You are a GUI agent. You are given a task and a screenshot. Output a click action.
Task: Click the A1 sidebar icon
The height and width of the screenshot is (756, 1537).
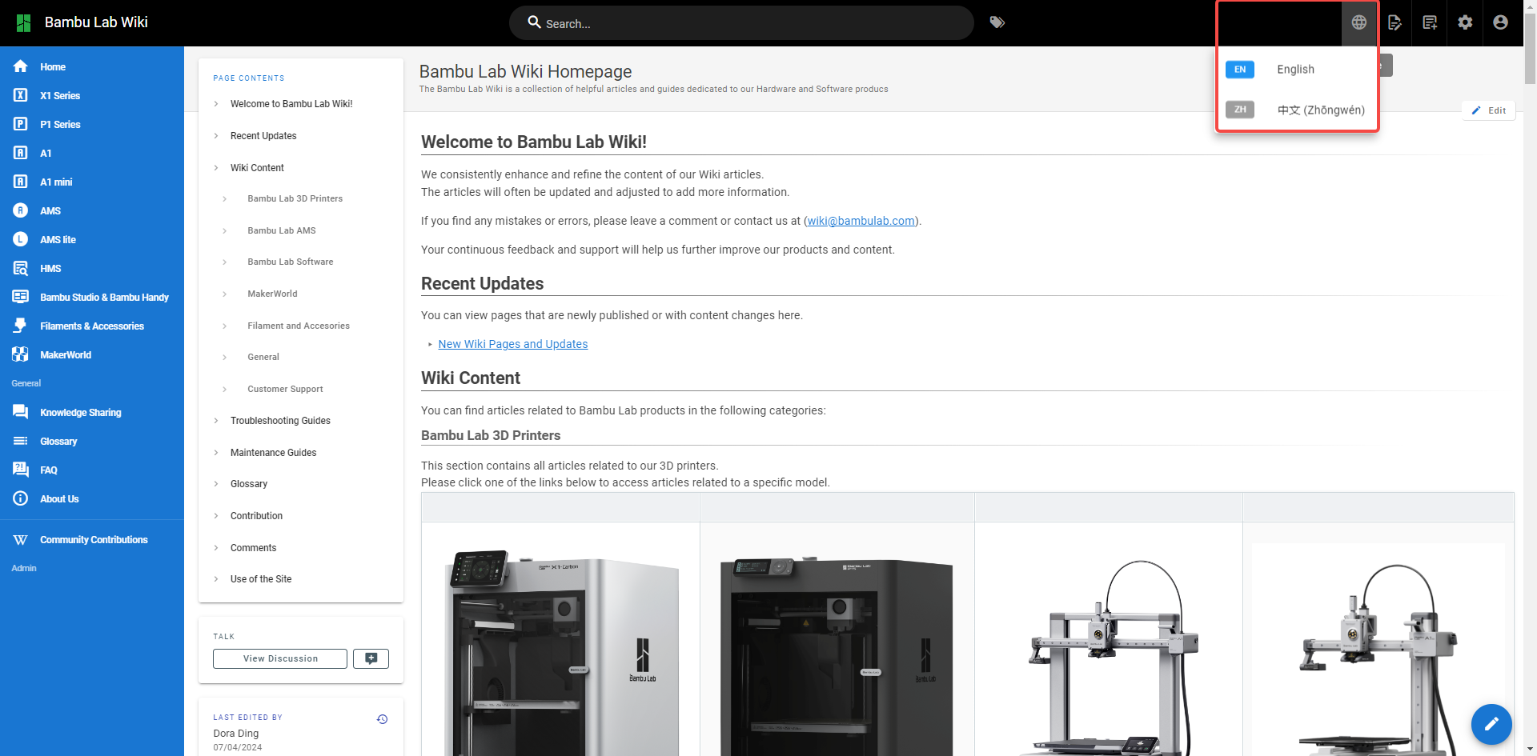(x=21, y=153)
